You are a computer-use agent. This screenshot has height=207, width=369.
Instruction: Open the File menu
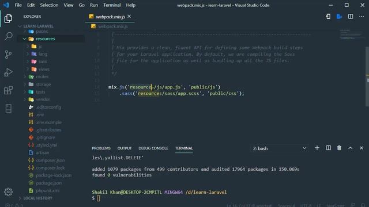click(x=18, y=5)
